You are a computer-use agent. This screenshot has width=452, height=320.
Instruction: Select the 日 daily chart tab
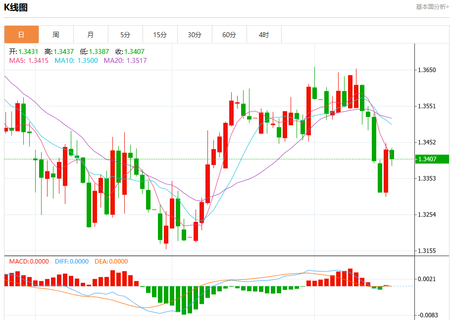pyautogui.click(x=21, y=35)
